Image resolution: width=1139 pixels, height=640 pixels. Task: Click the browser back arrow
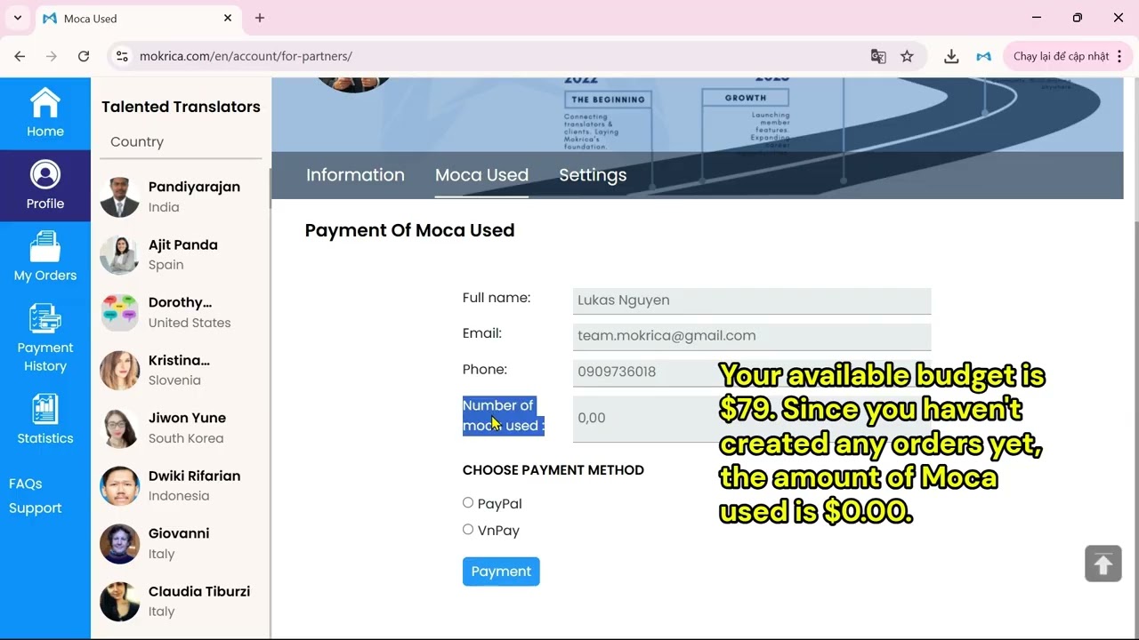pos(20,56)
